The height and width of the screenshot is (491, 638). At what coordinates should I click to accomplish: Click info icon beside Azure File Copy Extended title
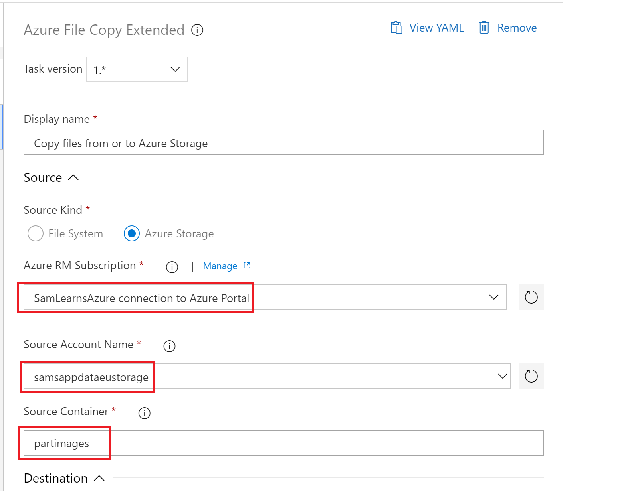pos(197,30)
